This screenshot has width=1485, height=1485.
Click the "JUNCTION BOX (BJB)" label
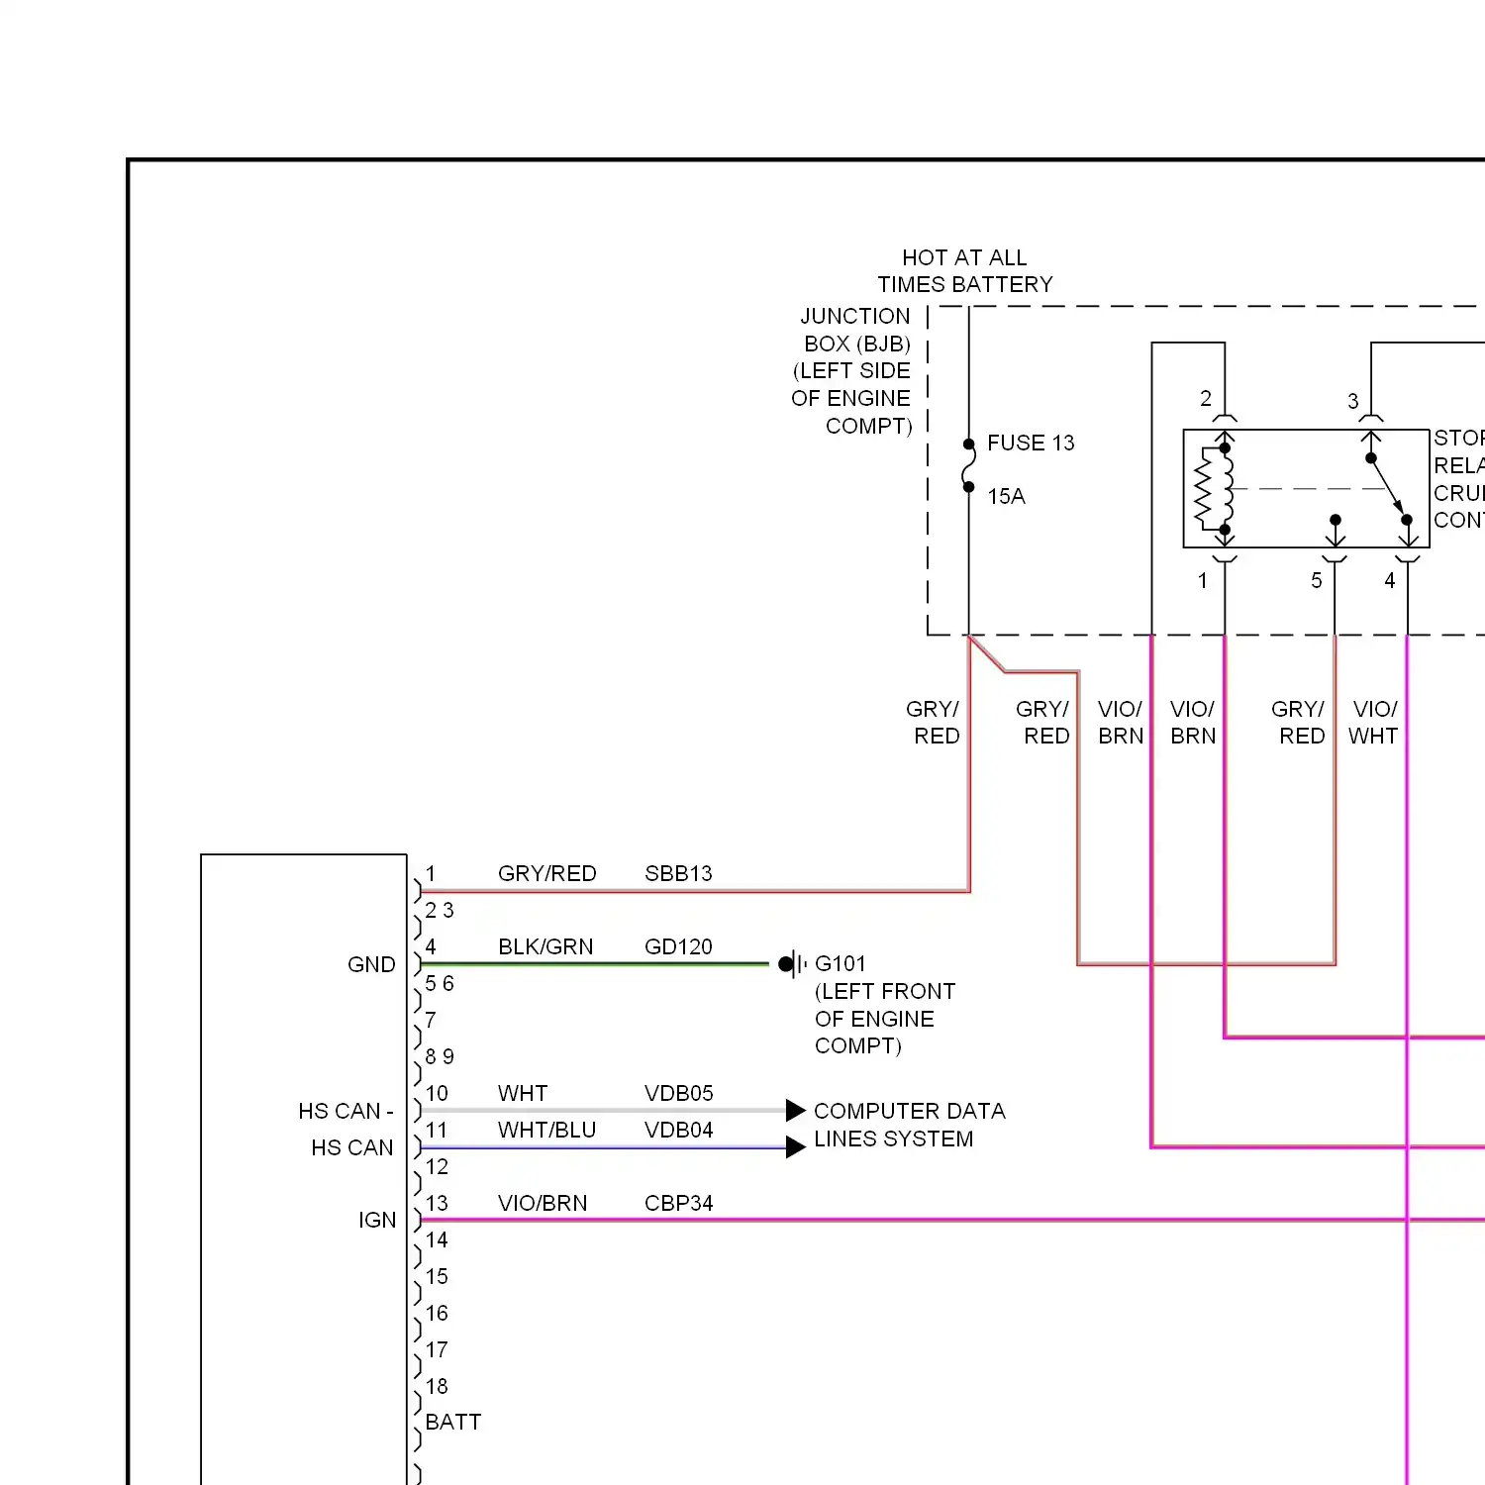(855, 330)
